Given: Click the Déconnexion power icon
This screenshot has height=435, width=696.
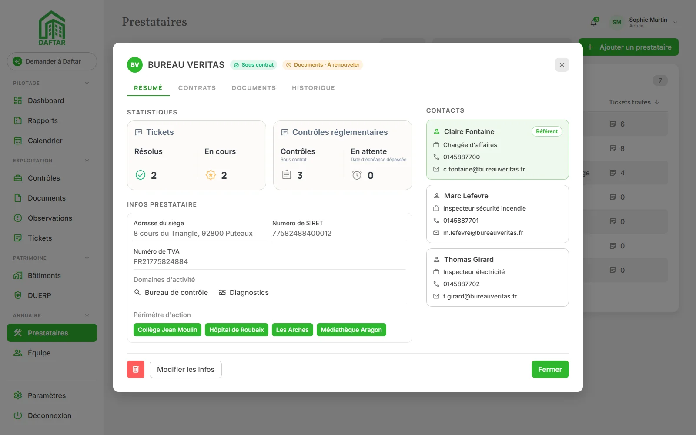Looking at the screenshot, I should coord(18,415).
